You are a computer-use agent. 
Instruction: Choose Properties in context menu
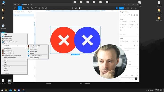(14, 73)
